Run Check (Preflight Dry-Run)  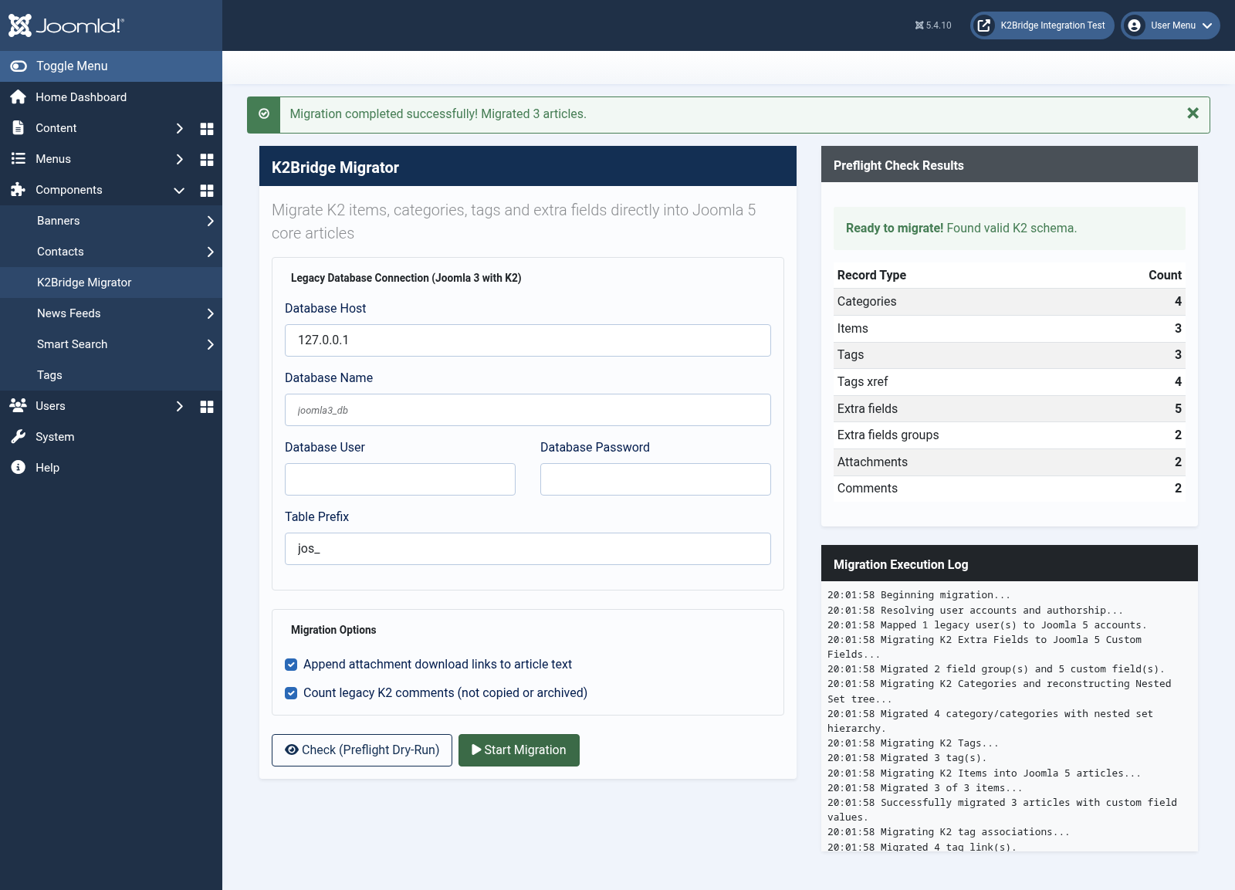tap(362, 750)
